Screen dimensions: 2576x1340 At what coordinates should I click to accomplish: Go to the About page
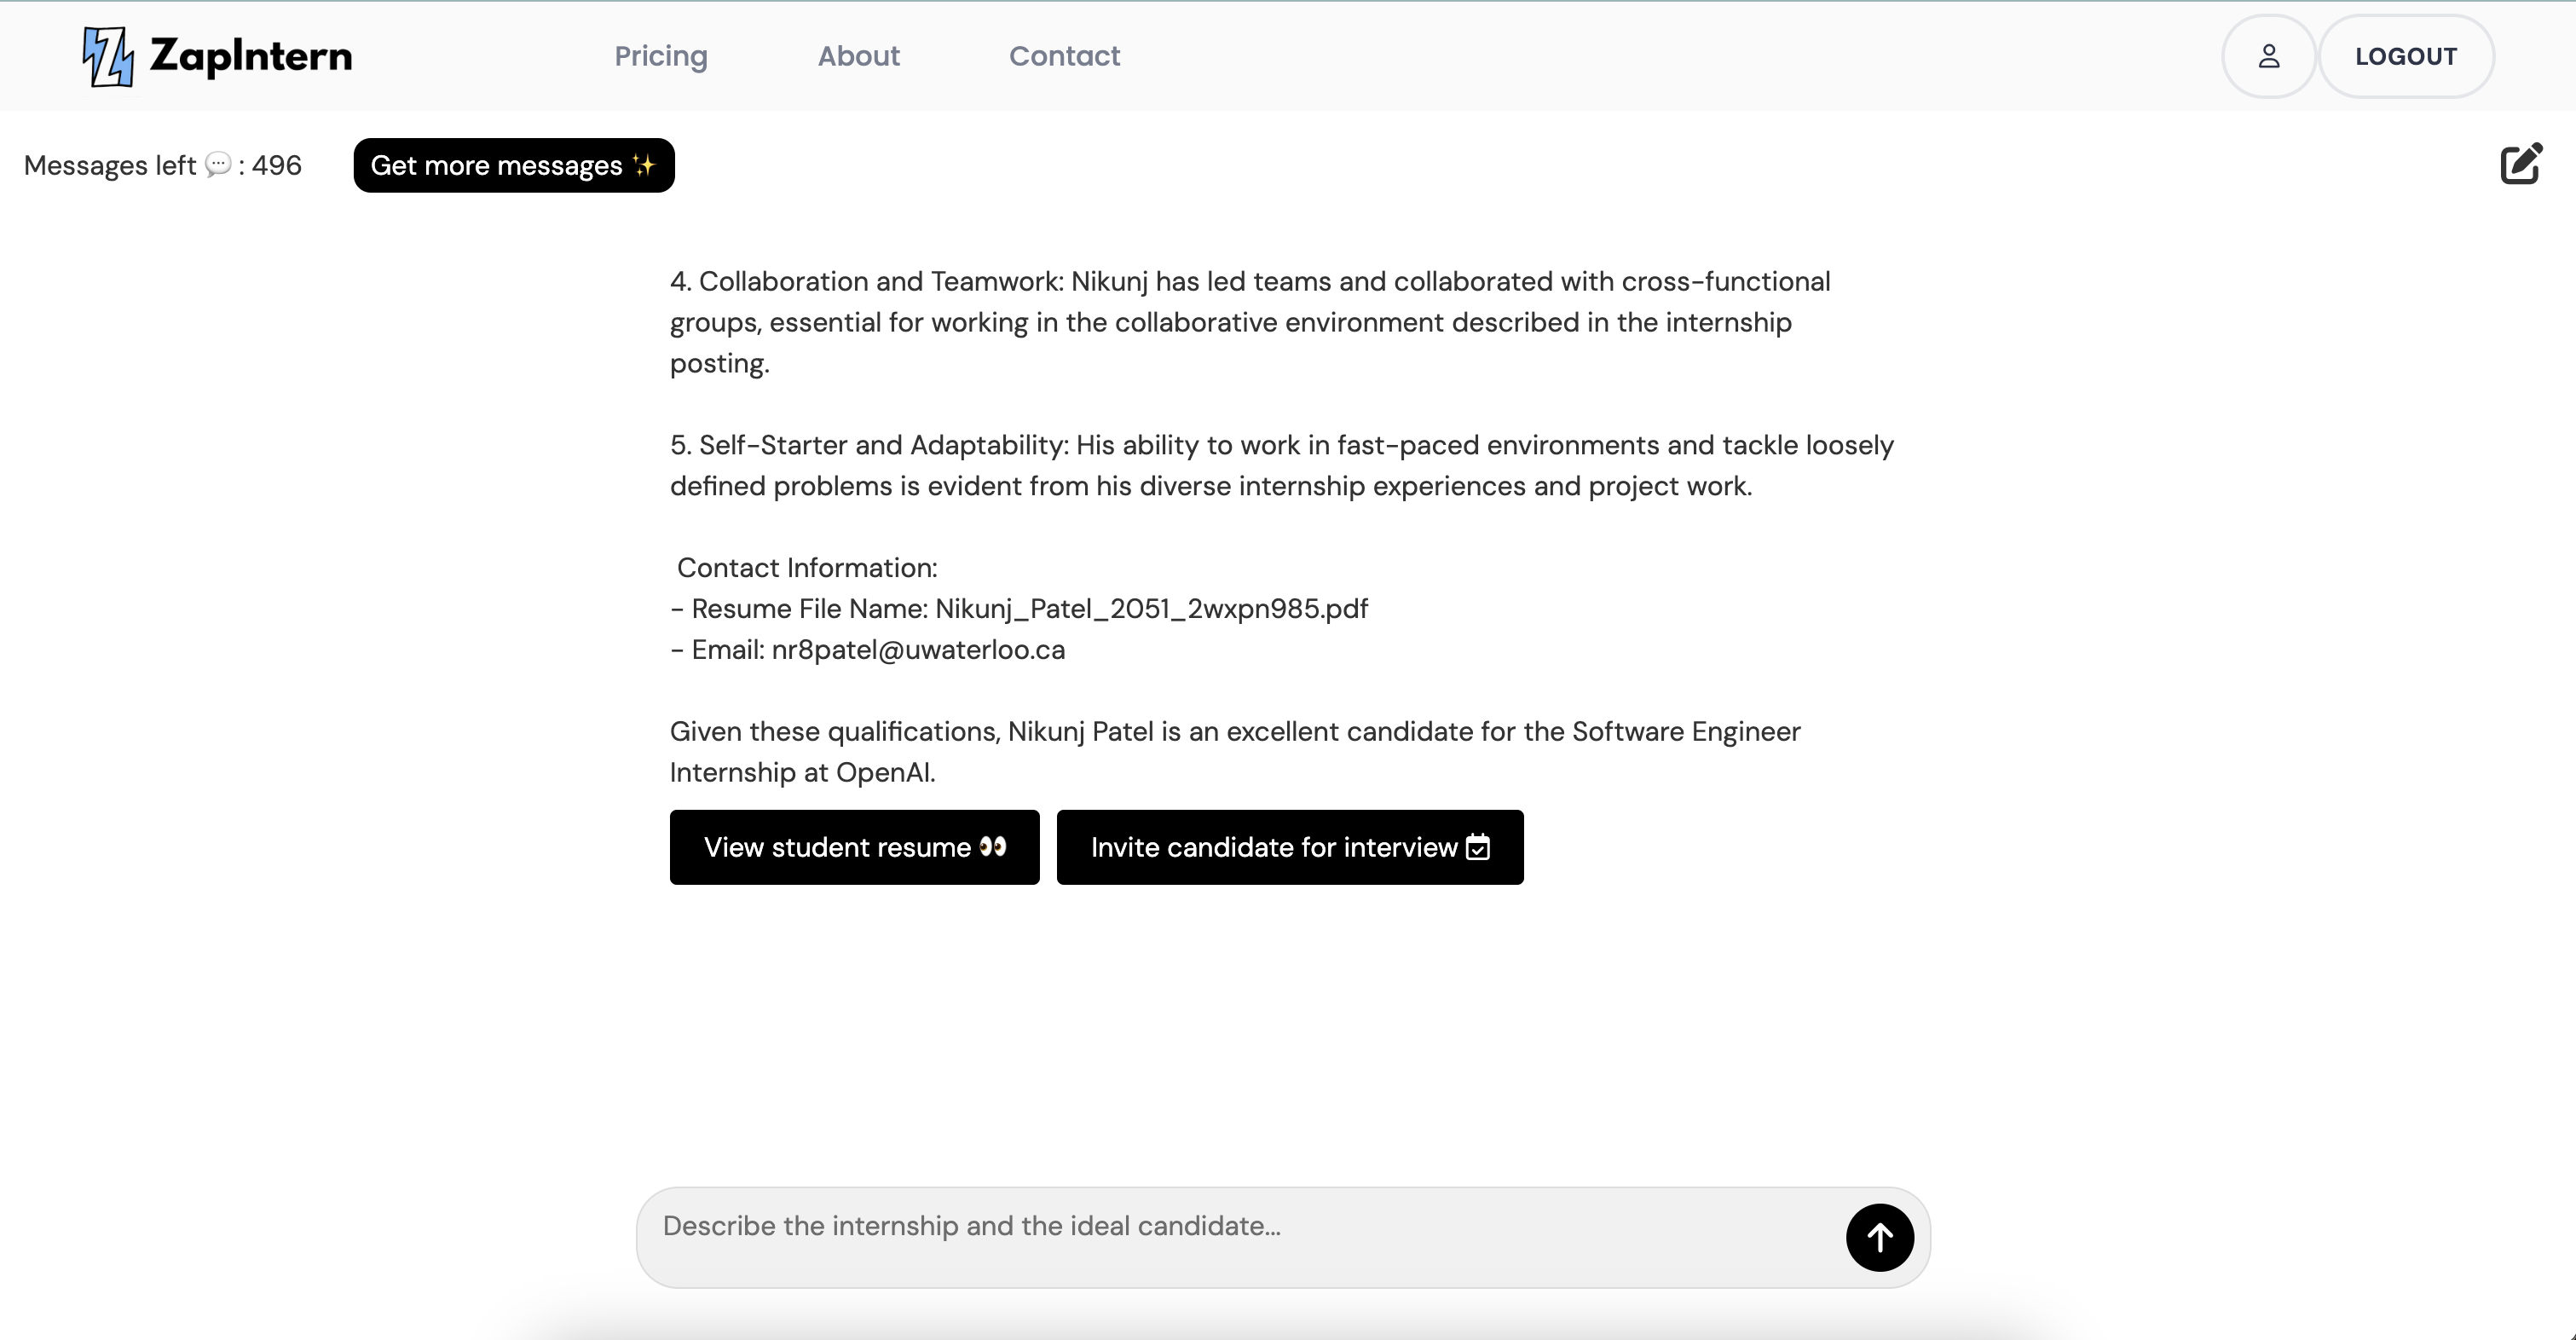[x=859, y=56]
